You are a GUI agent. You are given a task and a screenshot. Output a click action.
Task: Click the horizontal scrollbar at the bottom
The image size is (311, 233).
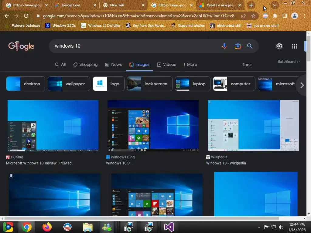tap(142, 218)
